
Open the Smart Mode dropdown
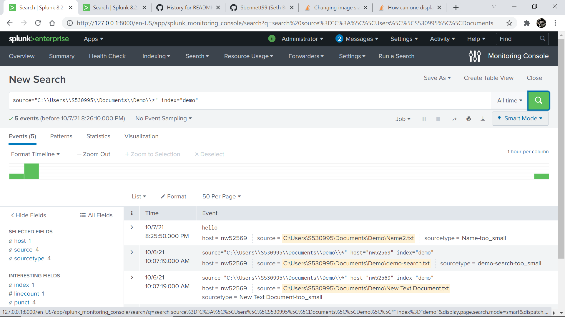[x=520, y=118]
